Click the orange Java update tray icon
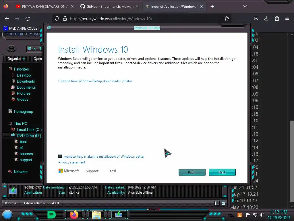The image size is (294, 221). [x=239, y=215]
